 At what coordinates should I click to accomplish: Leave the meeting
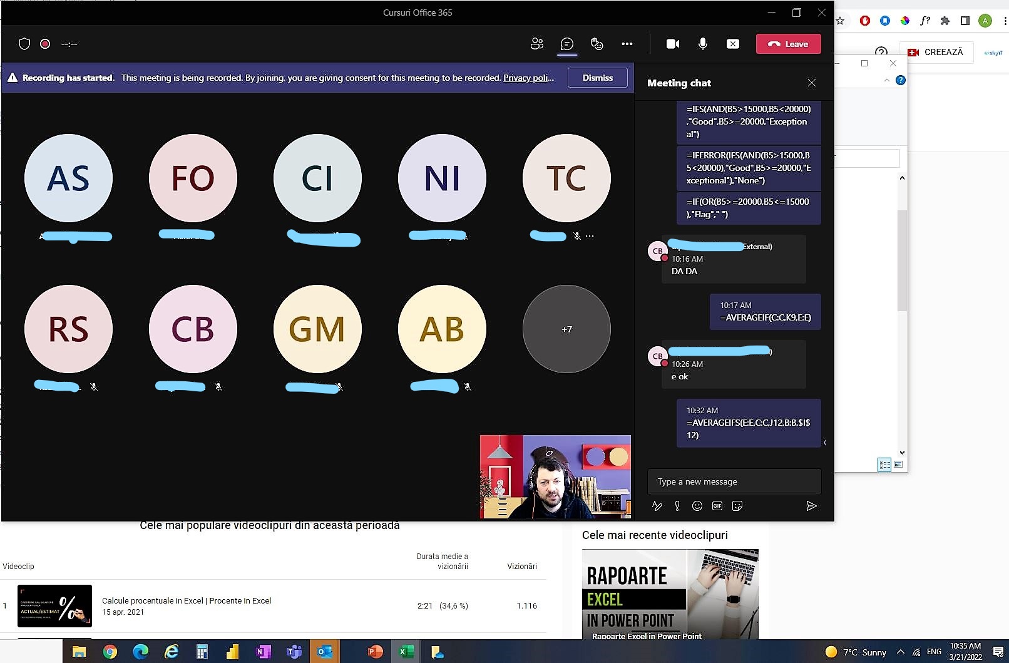coord(788,44)
